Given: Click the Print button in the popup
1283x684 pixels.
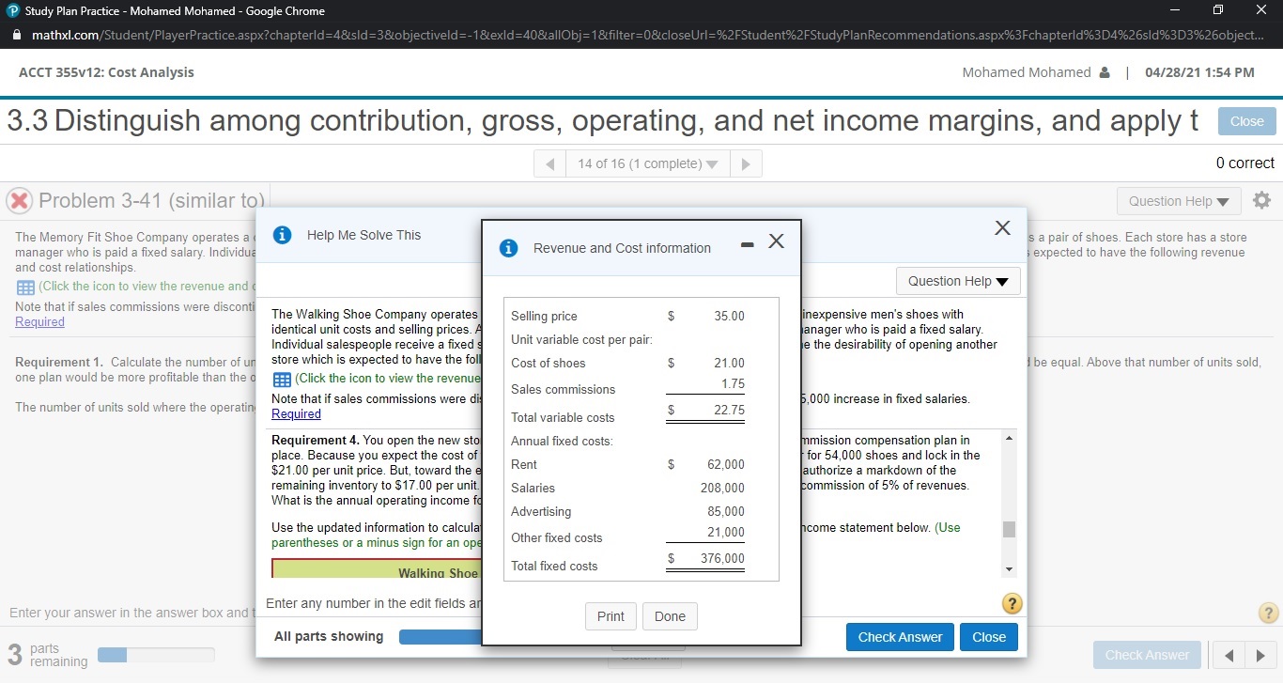Looking at the screenshot, I should [x=611, y=616].
